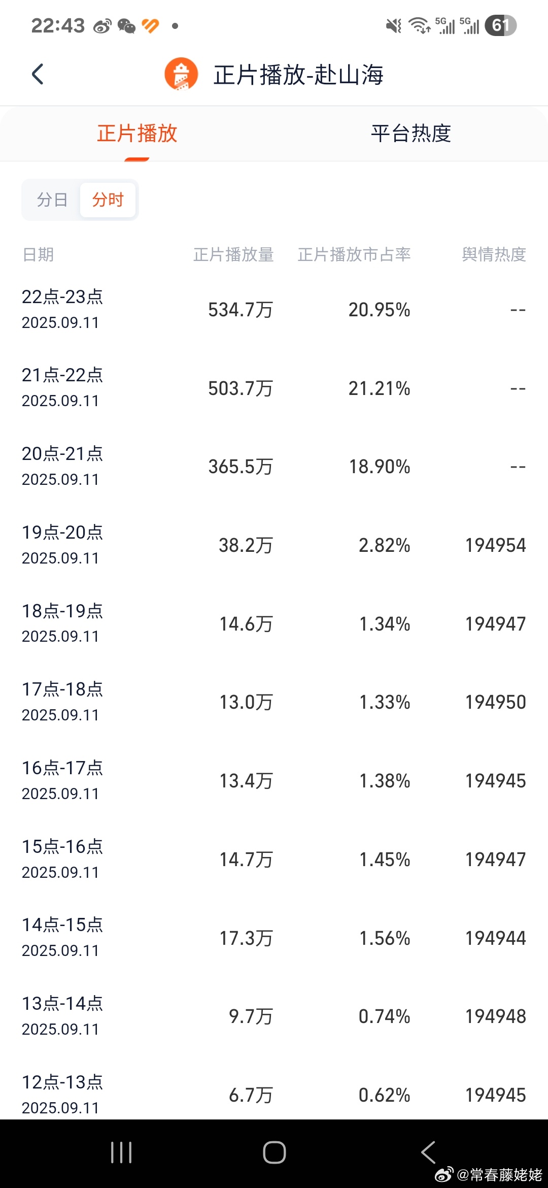Open Android recent apps button
The image size is (548, 1188).
pyautogui.click(x=121, y=1152)
